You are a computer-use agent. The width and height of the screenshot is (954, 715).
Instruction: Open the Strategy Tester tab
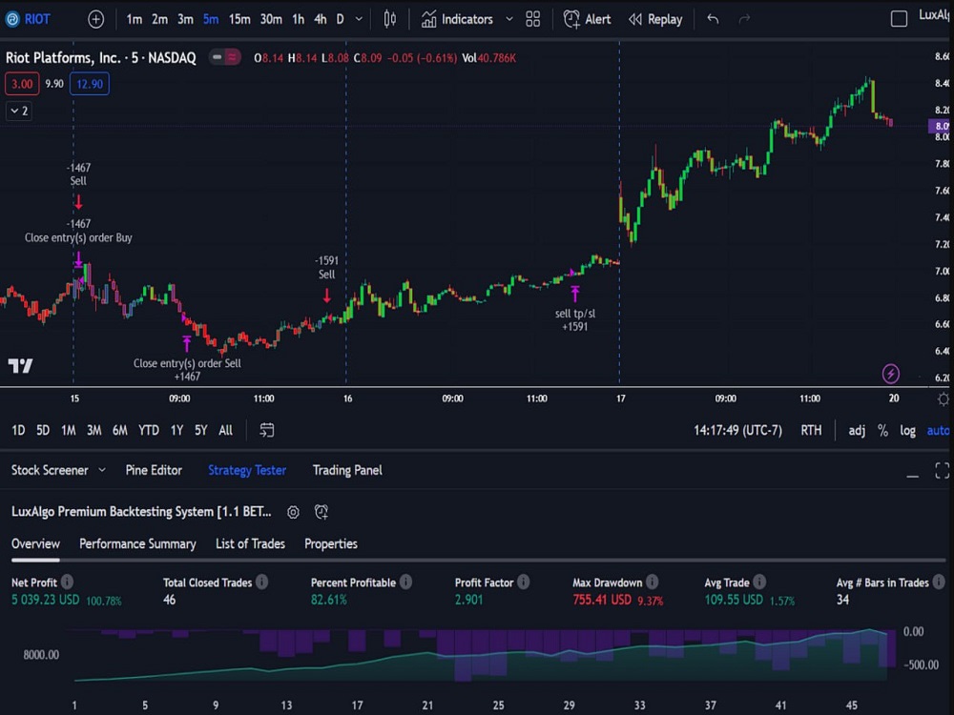tap(247, 470)
